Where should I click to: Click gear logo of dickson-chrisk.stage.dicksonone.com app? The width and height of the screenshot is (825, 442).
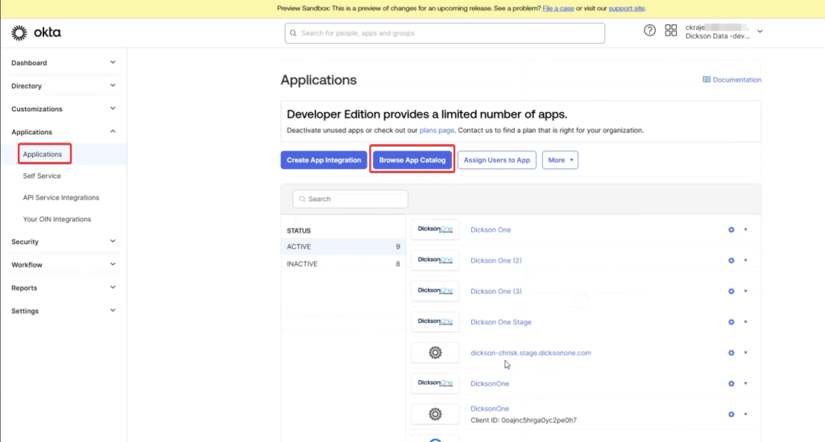[435, 353]
